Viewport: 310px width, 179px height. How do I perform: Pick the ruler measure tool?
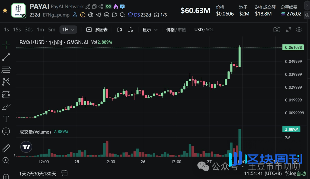[6, 148]
